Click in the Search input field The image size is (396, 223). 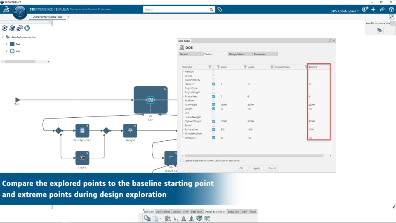click(x=176, y=9)
